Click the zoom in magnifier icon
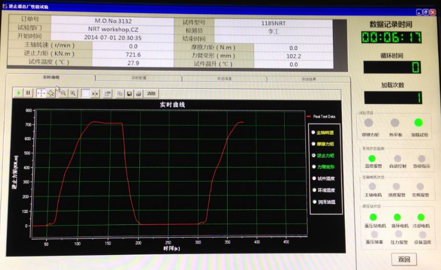 point(73,93)
